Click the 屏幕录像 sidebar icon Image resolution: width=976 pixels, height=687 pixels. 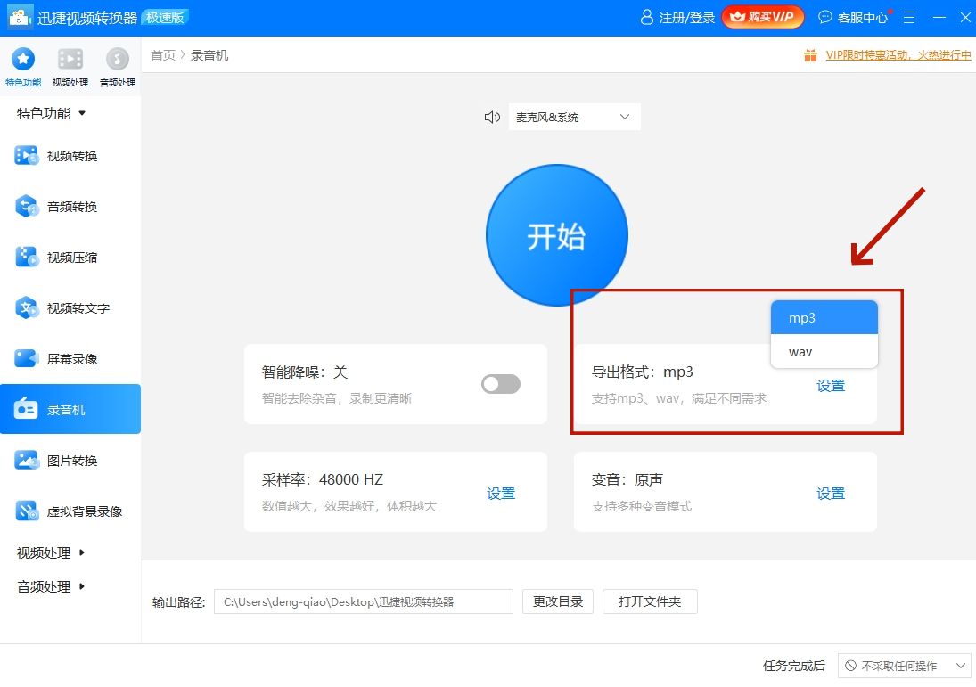tap(26, 358)
